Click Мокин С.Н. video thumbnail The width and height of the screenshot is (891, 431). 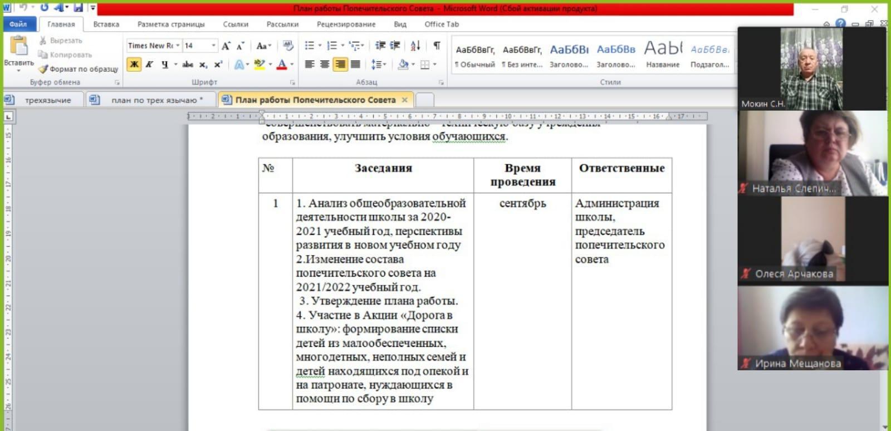(x=811, y=68)
